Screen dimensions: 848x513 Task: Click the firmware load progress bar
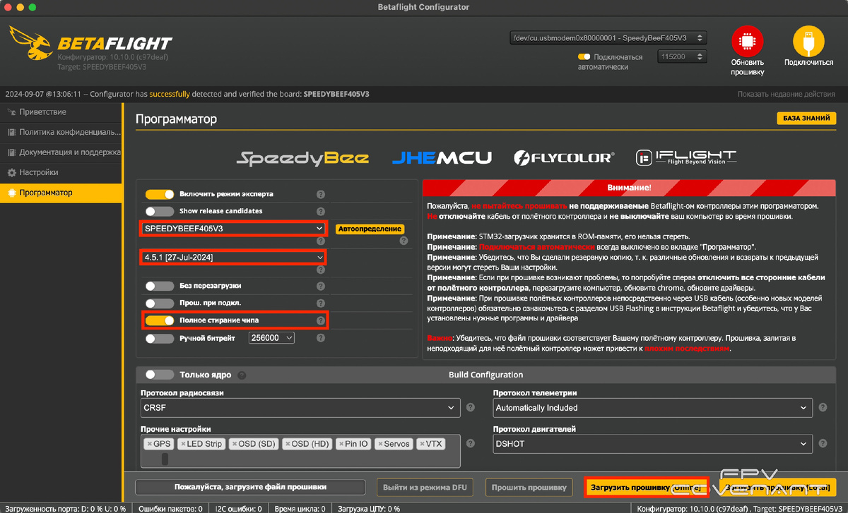[250, 487]
